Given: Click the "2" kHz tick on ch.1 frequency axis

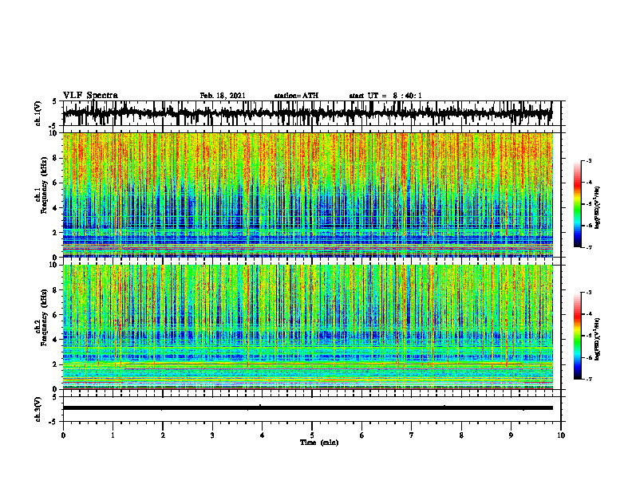Looking at the screenshot, I should click(56, 232).
